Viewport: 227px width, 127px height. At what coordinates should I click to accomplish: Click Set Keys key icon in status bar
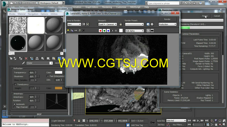tap(152, 122)
